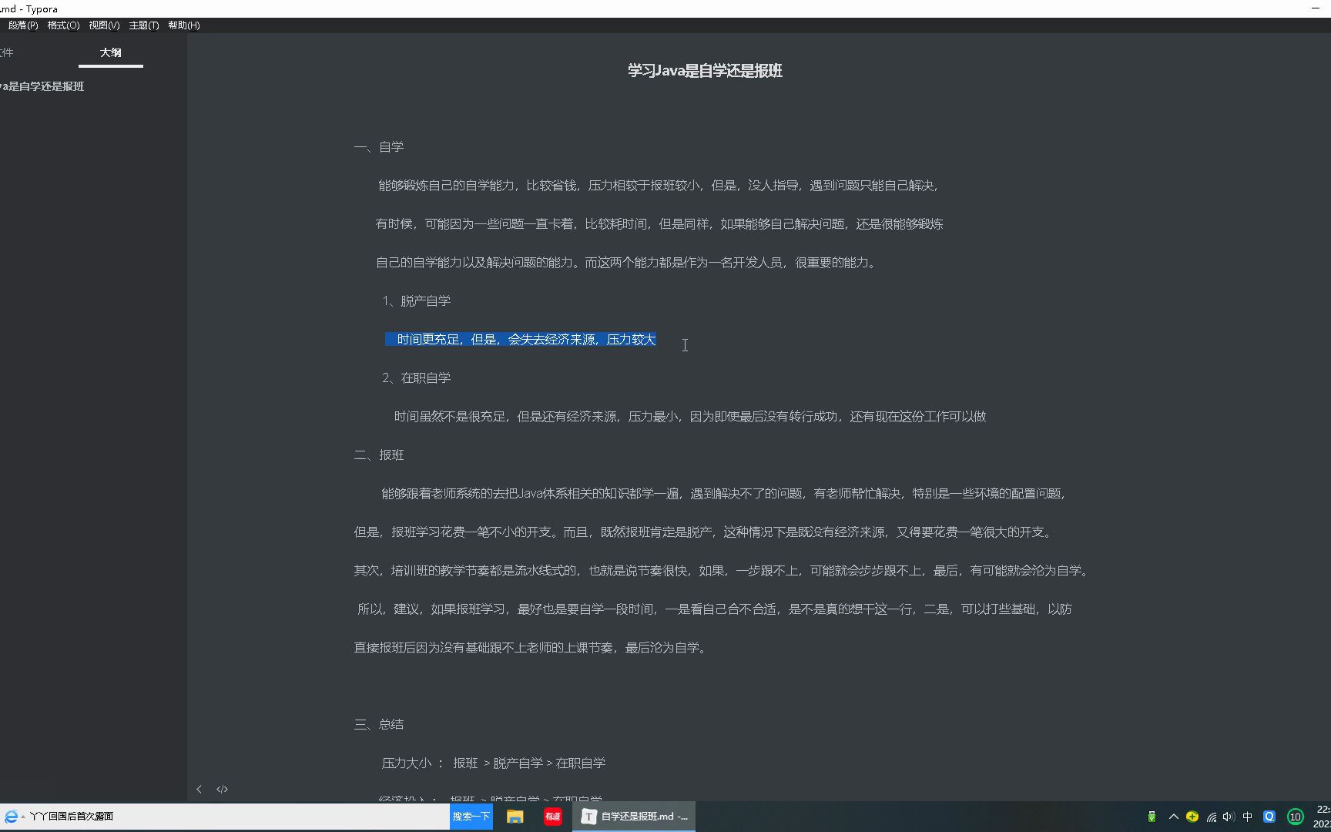Click paragraph starting 时间虽然不是很充足
The image size is (1331, 832).
(x=689, y=416)
